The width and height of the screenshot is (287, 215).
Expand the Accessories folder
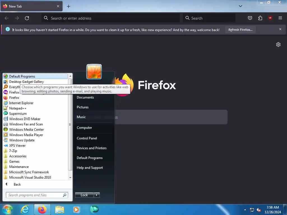35,156
